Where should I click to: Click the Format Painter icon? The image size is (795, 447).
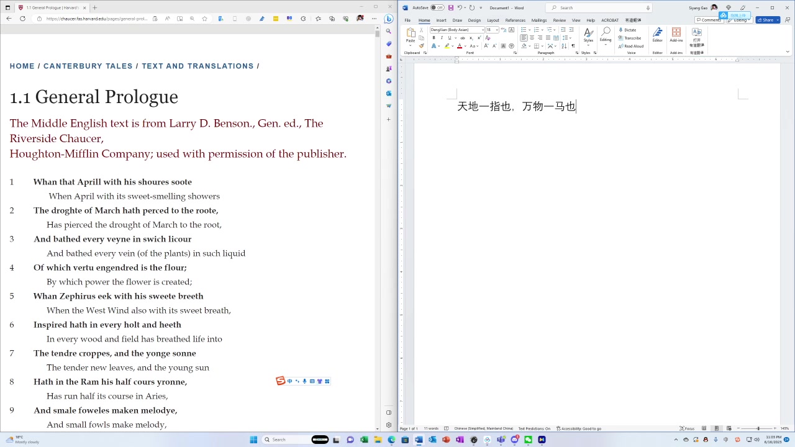click(421, 46)
